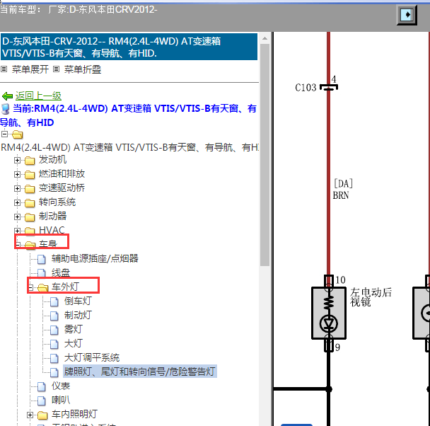Image resolution: width=430 pixels, height=426 pixels.
Task: Open the 仪表 document
Action: tap(61, 386)
